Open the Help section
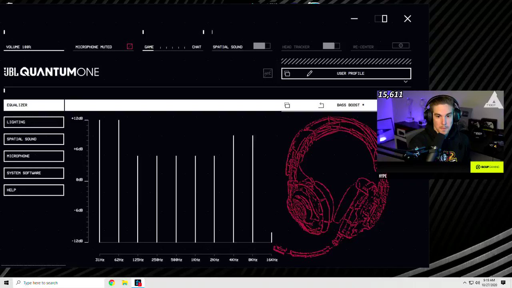This screenshot has height=288, width=512. click(34, 190)
